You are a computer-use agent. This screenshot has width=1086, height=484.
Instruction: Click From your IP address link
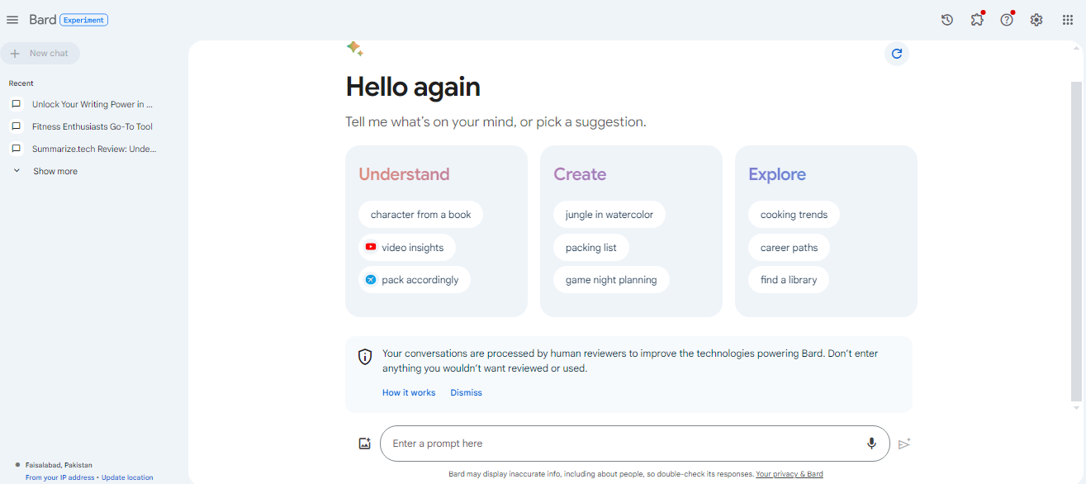[60, 477]
